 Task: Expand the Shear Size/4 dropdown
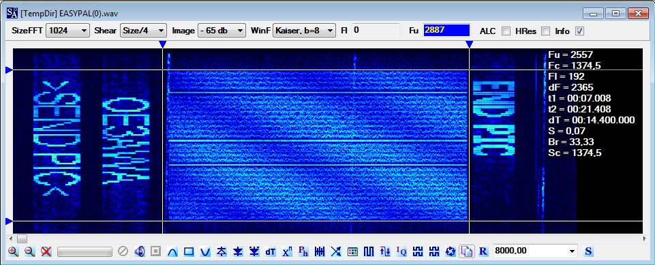pos(143,31)
